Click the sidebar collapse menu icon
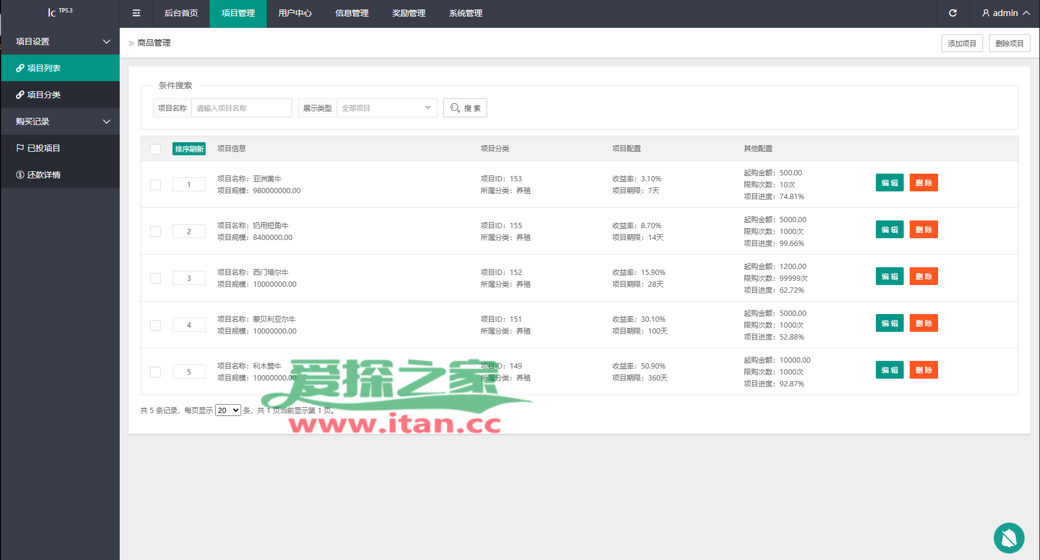The image size is (1040, 560). [x=136, y=13]
